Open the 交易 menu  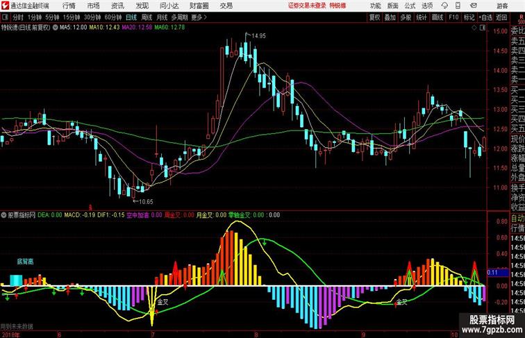(x=226, y=6)
